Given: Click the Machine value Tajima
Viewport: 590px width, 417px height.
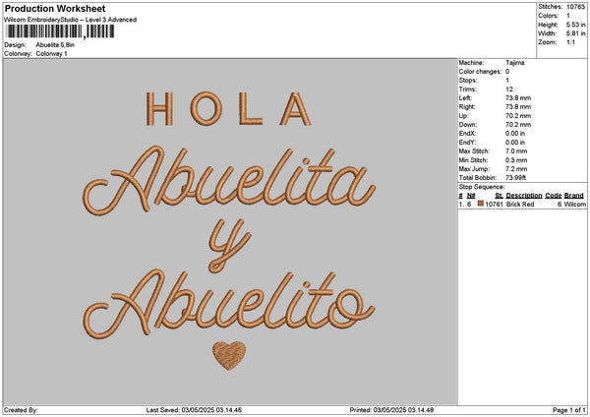Looking at the screenshot, I should pos(514,63).
